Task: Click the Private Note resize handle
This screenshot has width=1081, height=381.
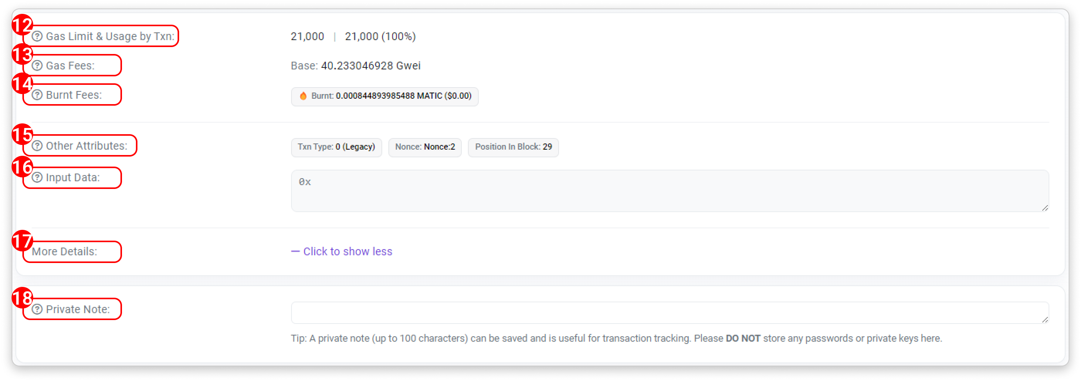Action: 1045,320
